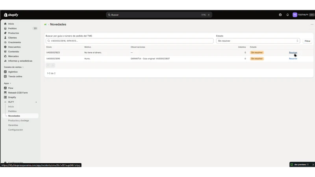Click the Envío column header
This screenshot has height=177, width=315.
49,47
